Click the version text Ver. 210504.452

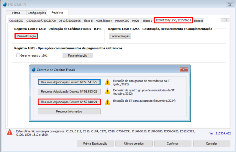point(220,133)
